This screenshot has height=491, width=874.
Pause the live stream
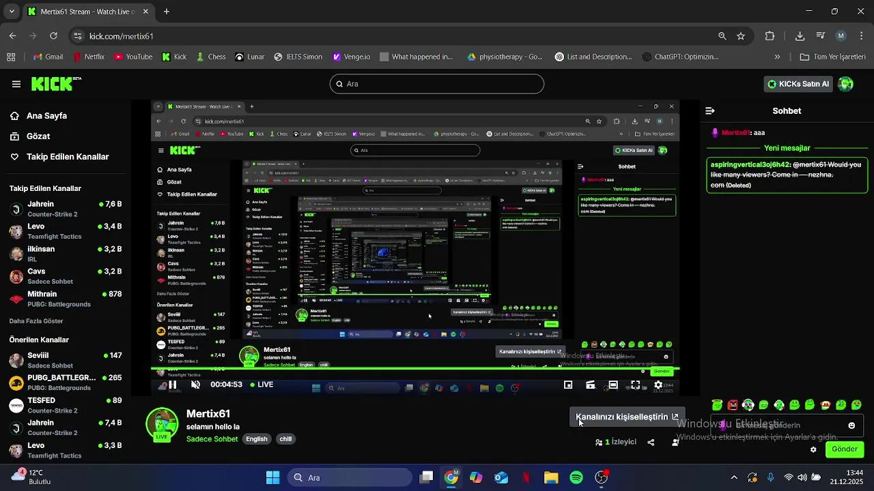[x=172, y=385]
